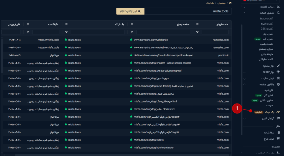Collapse the تحقیق کلمات sidebar section chevron
The width and height of the screenshot is (284, 156).
[x=244, y=13]
